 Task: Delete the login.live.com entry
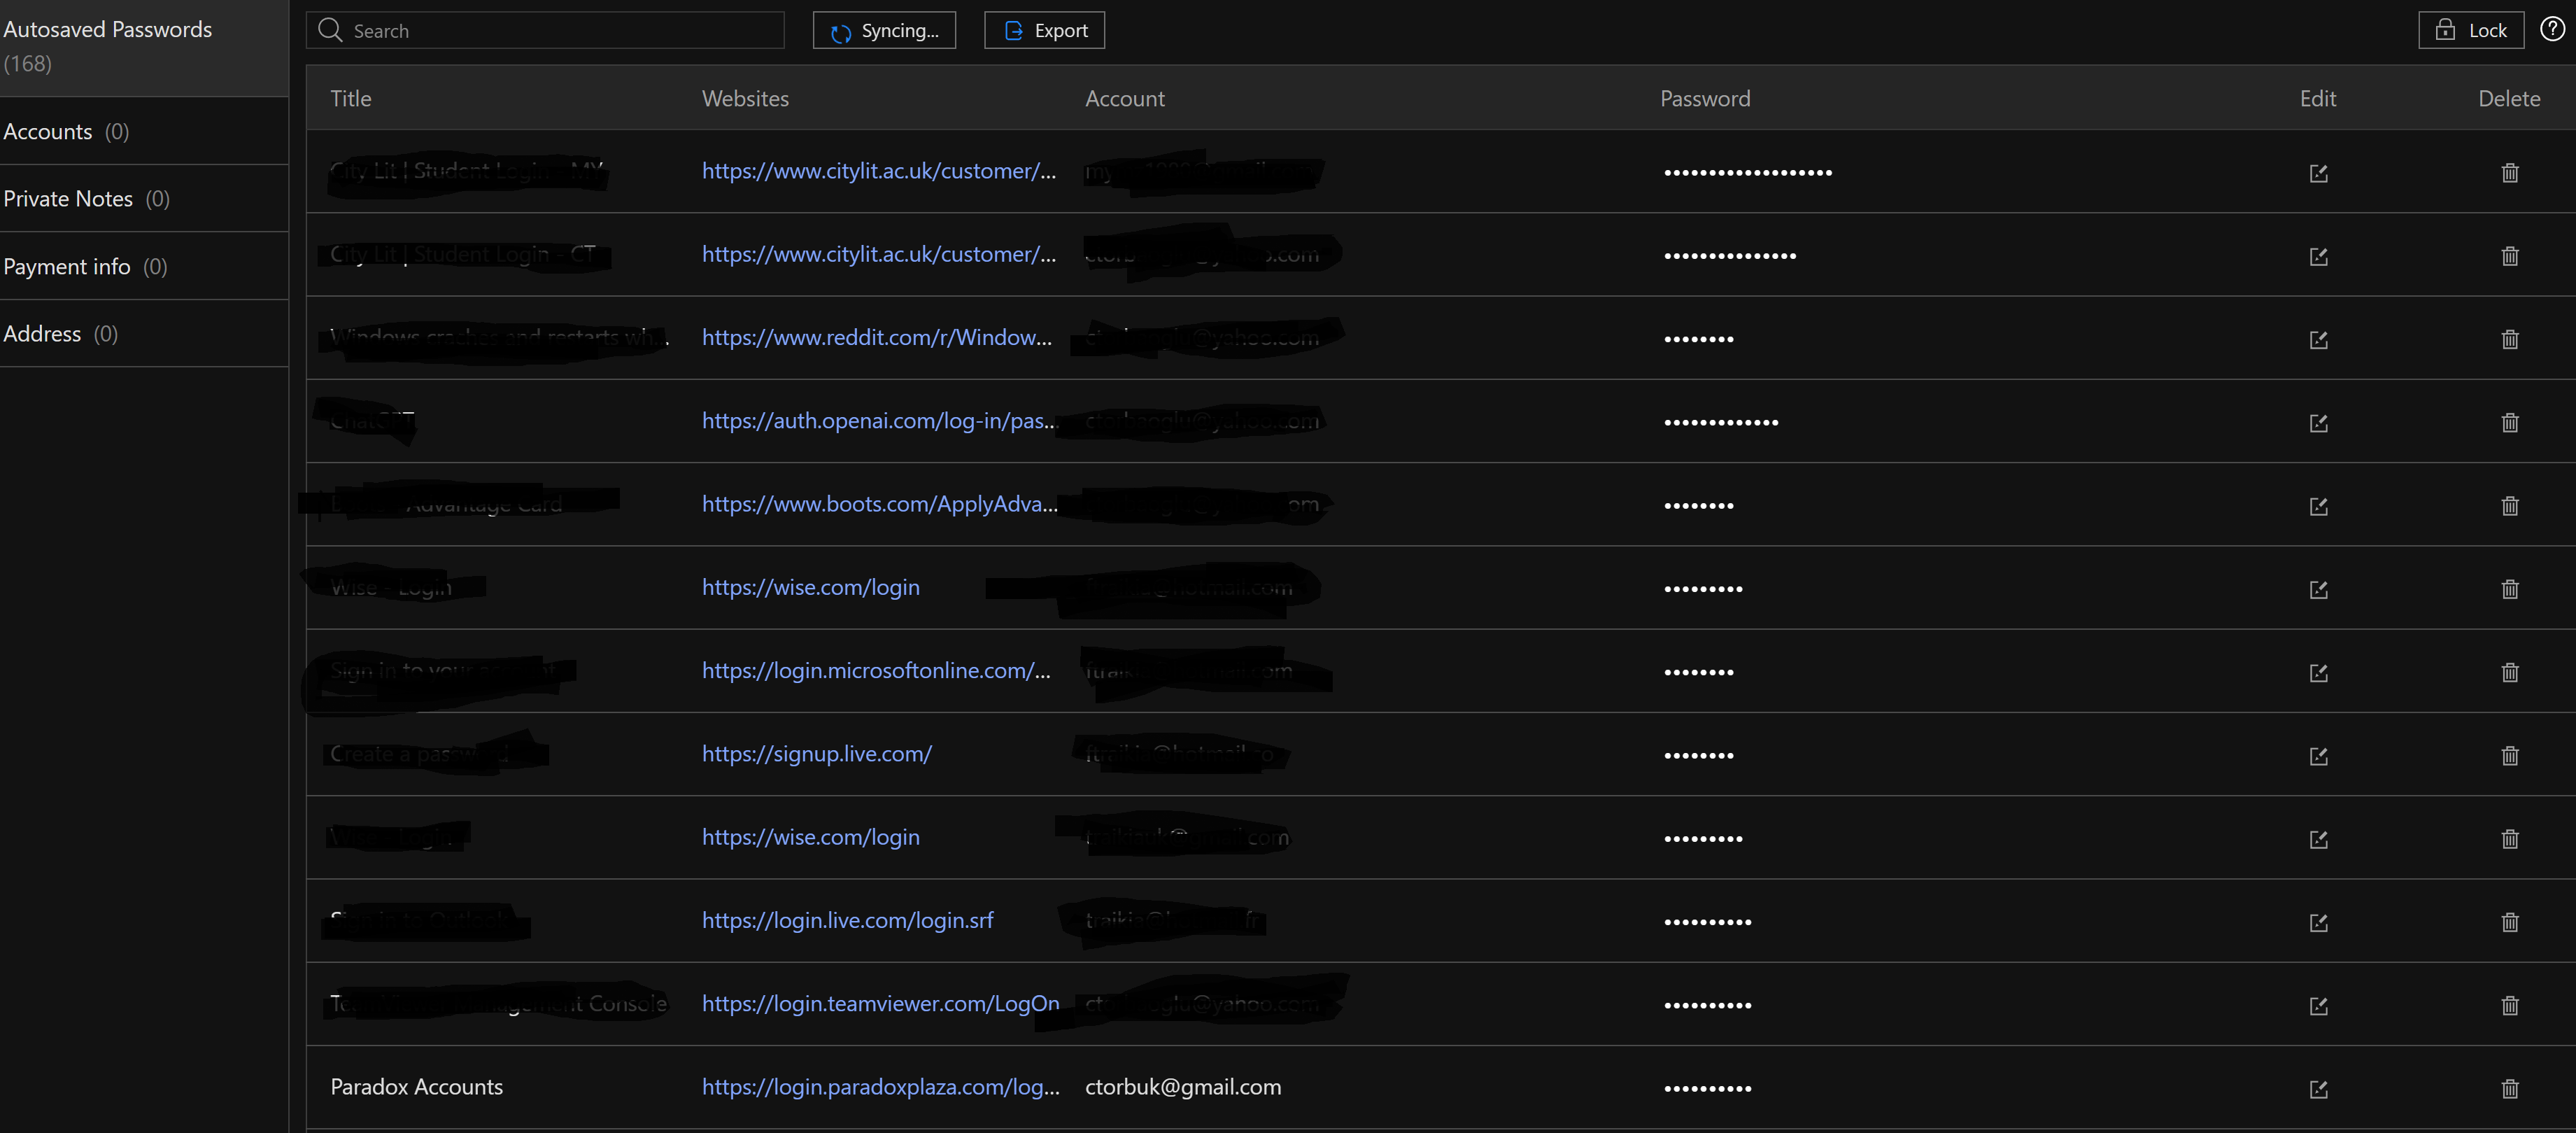[x=2509, y=922]
